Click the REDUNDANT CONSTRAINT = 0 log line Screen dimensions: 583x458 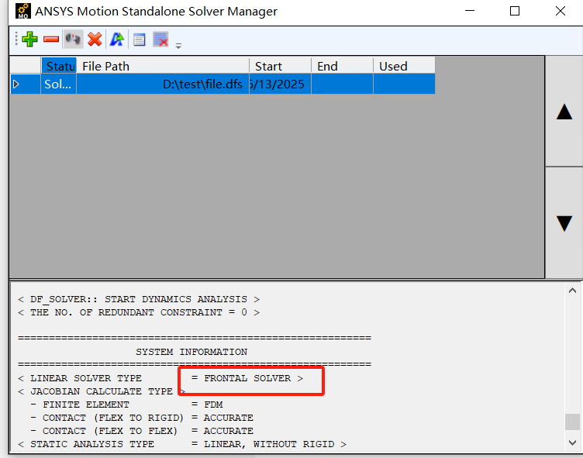point(139,312)
